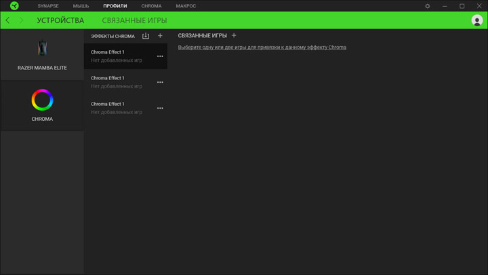This screenshot has width=488, height=275.
Task: Select the Chroma rainbow ring device
Action: [42, 105]
